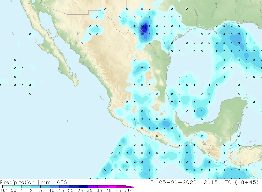Click the "0.5" legend scale label
Image resolution: width=262 pixels, height=192 pixels.
[14, 190]
